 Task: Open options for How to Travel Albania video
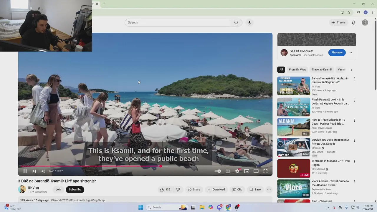pyautogui.click(x=355, y=120)
